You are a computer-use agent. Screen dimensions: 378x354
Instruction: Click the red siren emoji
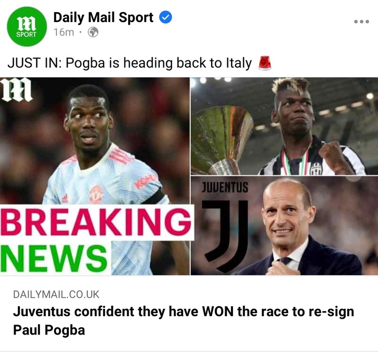point(265,63)
